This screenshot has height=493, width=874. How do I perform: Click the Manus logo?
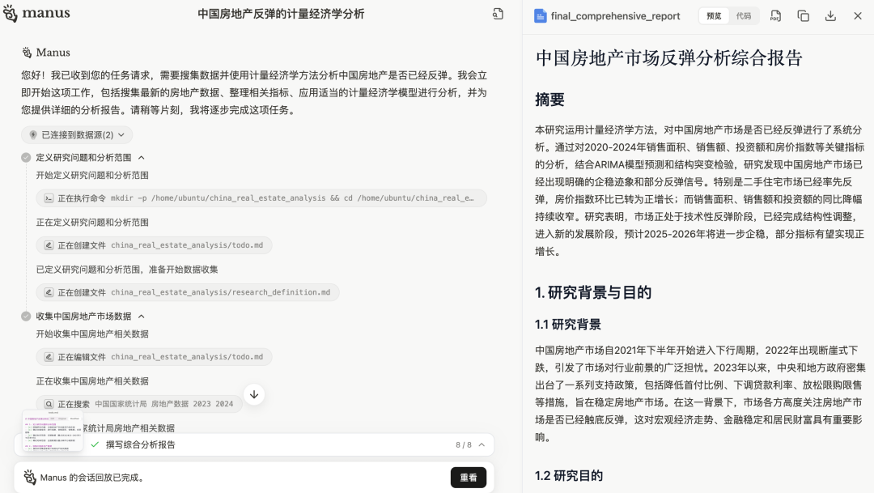tap(36, 14)
